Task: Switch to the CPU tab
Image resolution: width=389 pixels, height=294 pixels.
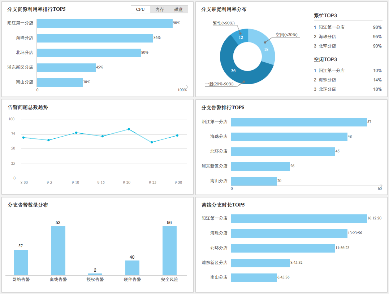Action: click(x=141, y=9)
